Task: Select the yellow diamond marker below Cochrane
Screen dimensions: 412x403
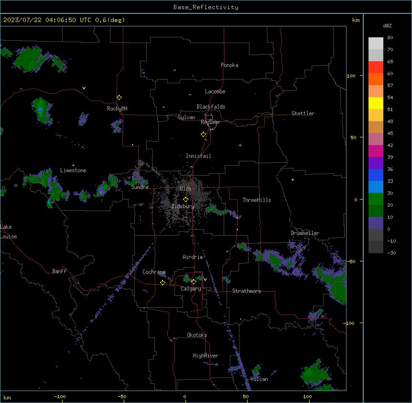Action: (x=163, y=282)
